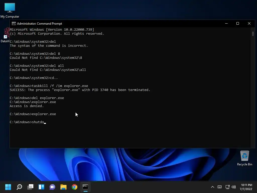Launch Chat app from taskbar
The width and height of the screenshot is (257, 193).
point(52,187)
